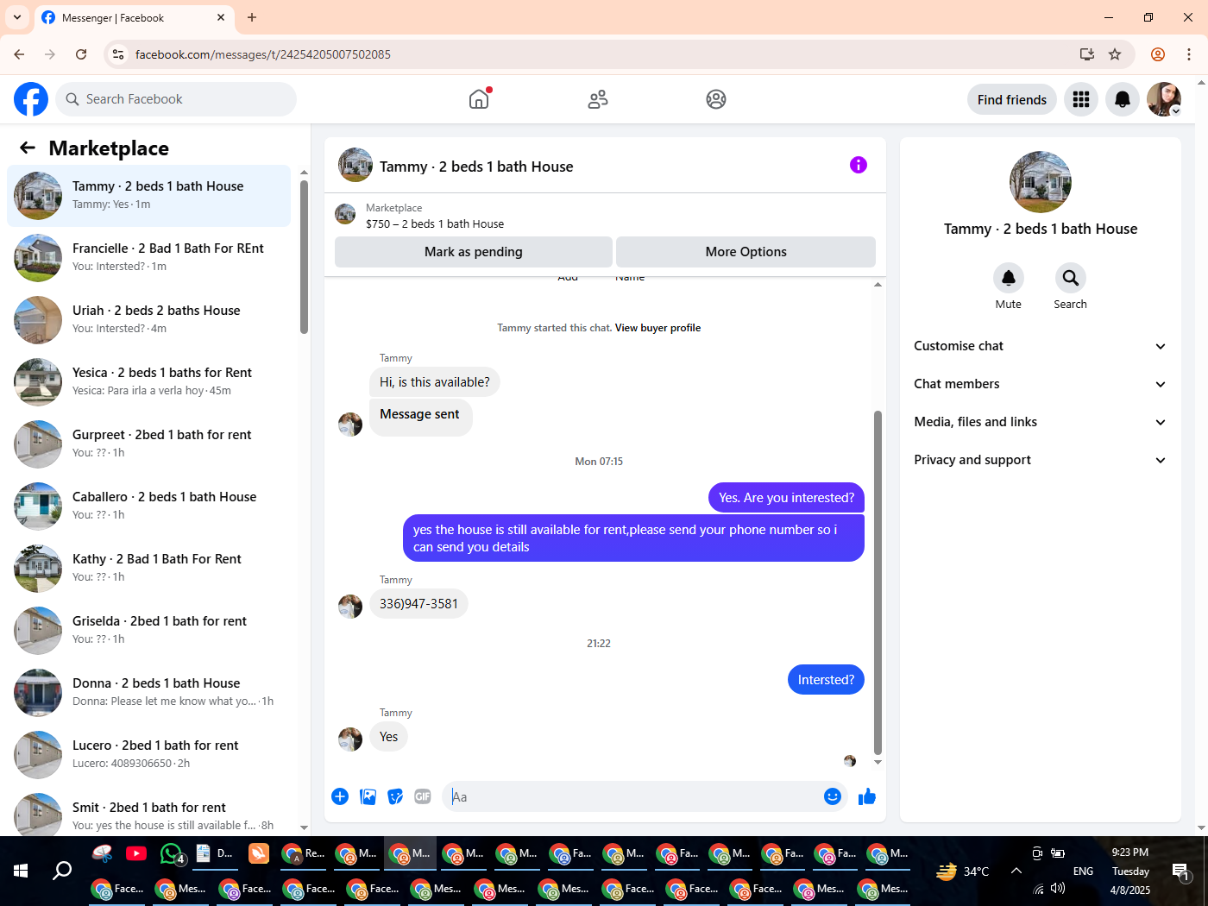
Task: Click the Search Facebook field
Action: point(176,99)
